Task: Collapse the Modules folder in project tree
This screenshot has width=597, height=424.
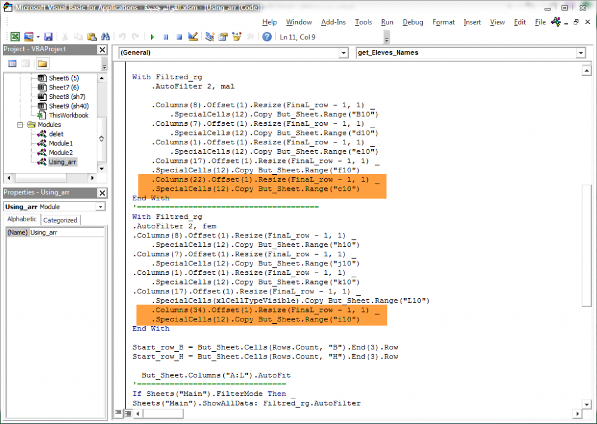Action: pos(20,125)
